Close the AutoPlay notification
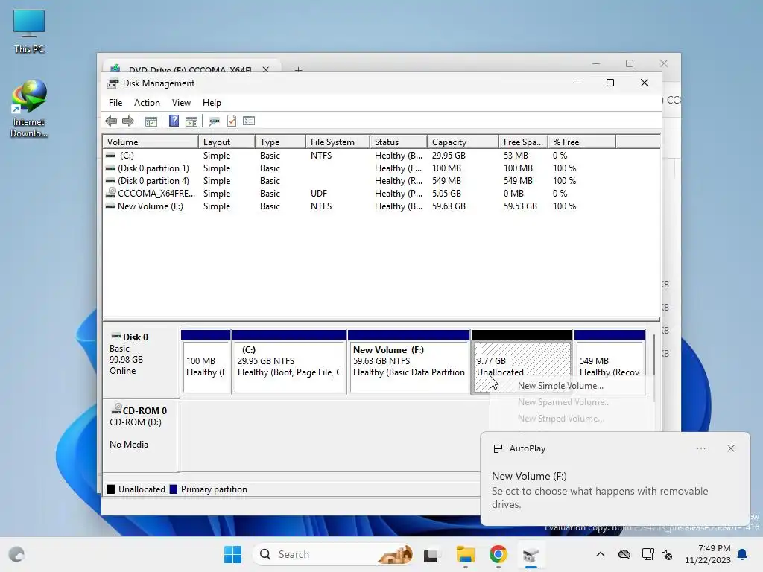The height and width of the screenshot is (572, 763). click(x=731, y=448)
